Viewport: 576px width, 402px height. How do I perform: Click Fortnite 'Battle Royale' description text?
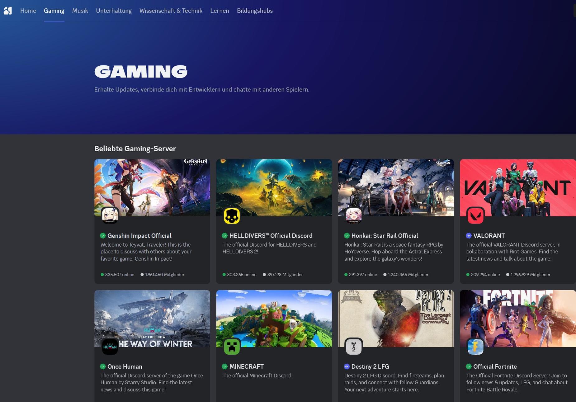(517, 382)
